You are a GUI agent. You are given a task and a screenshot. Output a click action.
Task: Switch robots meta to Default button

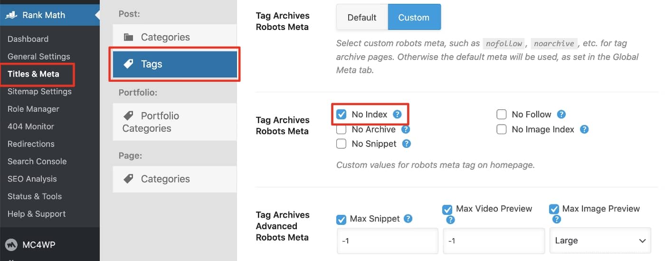tap(362, 17)
